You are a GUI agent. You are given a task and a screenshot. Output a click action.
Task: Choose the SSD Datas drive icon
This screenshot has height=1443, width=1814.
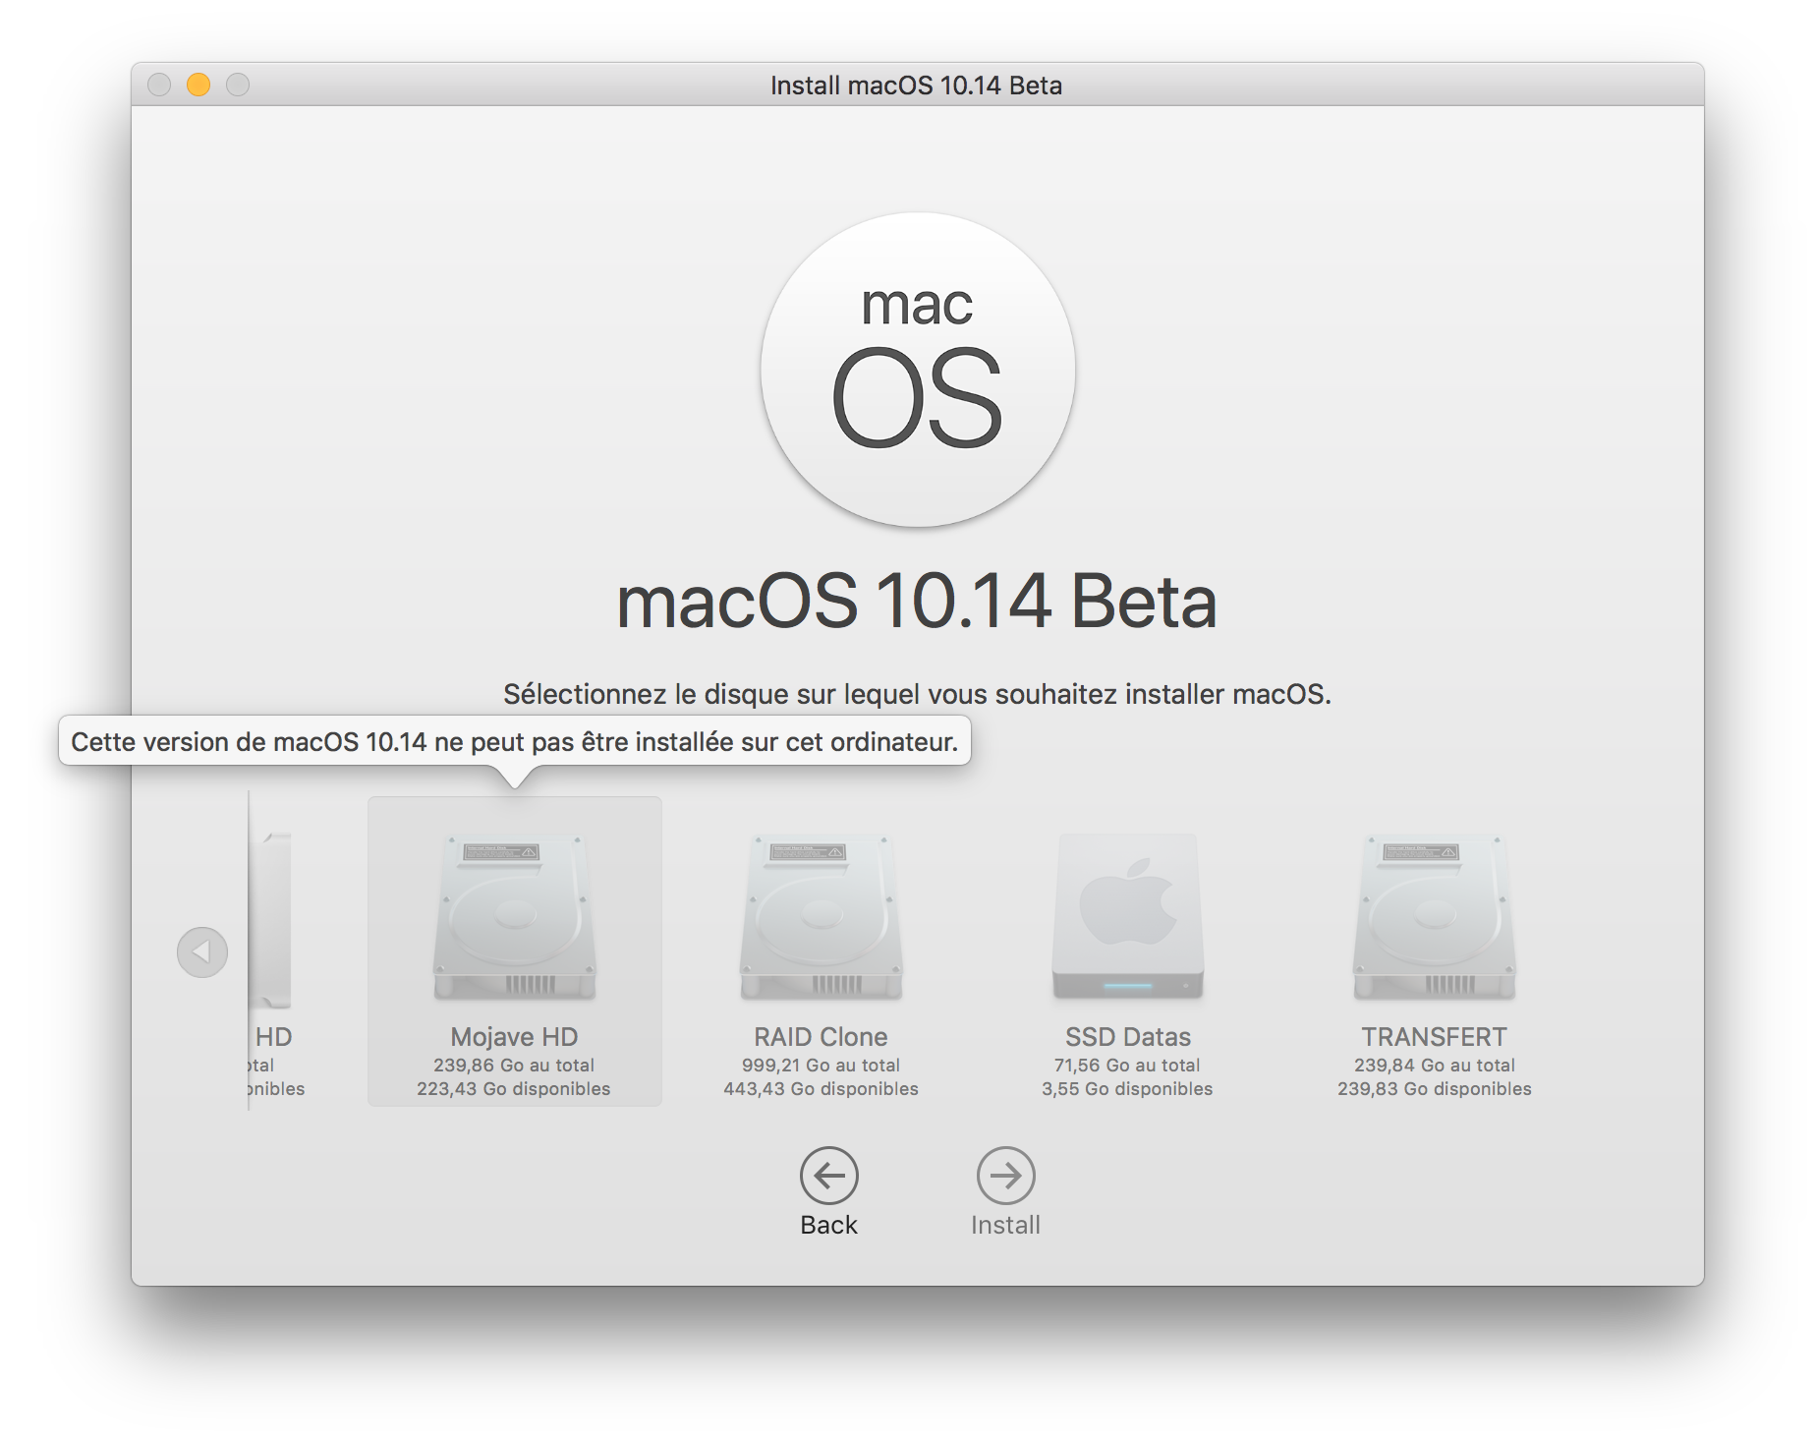(x=1127, y=917)
